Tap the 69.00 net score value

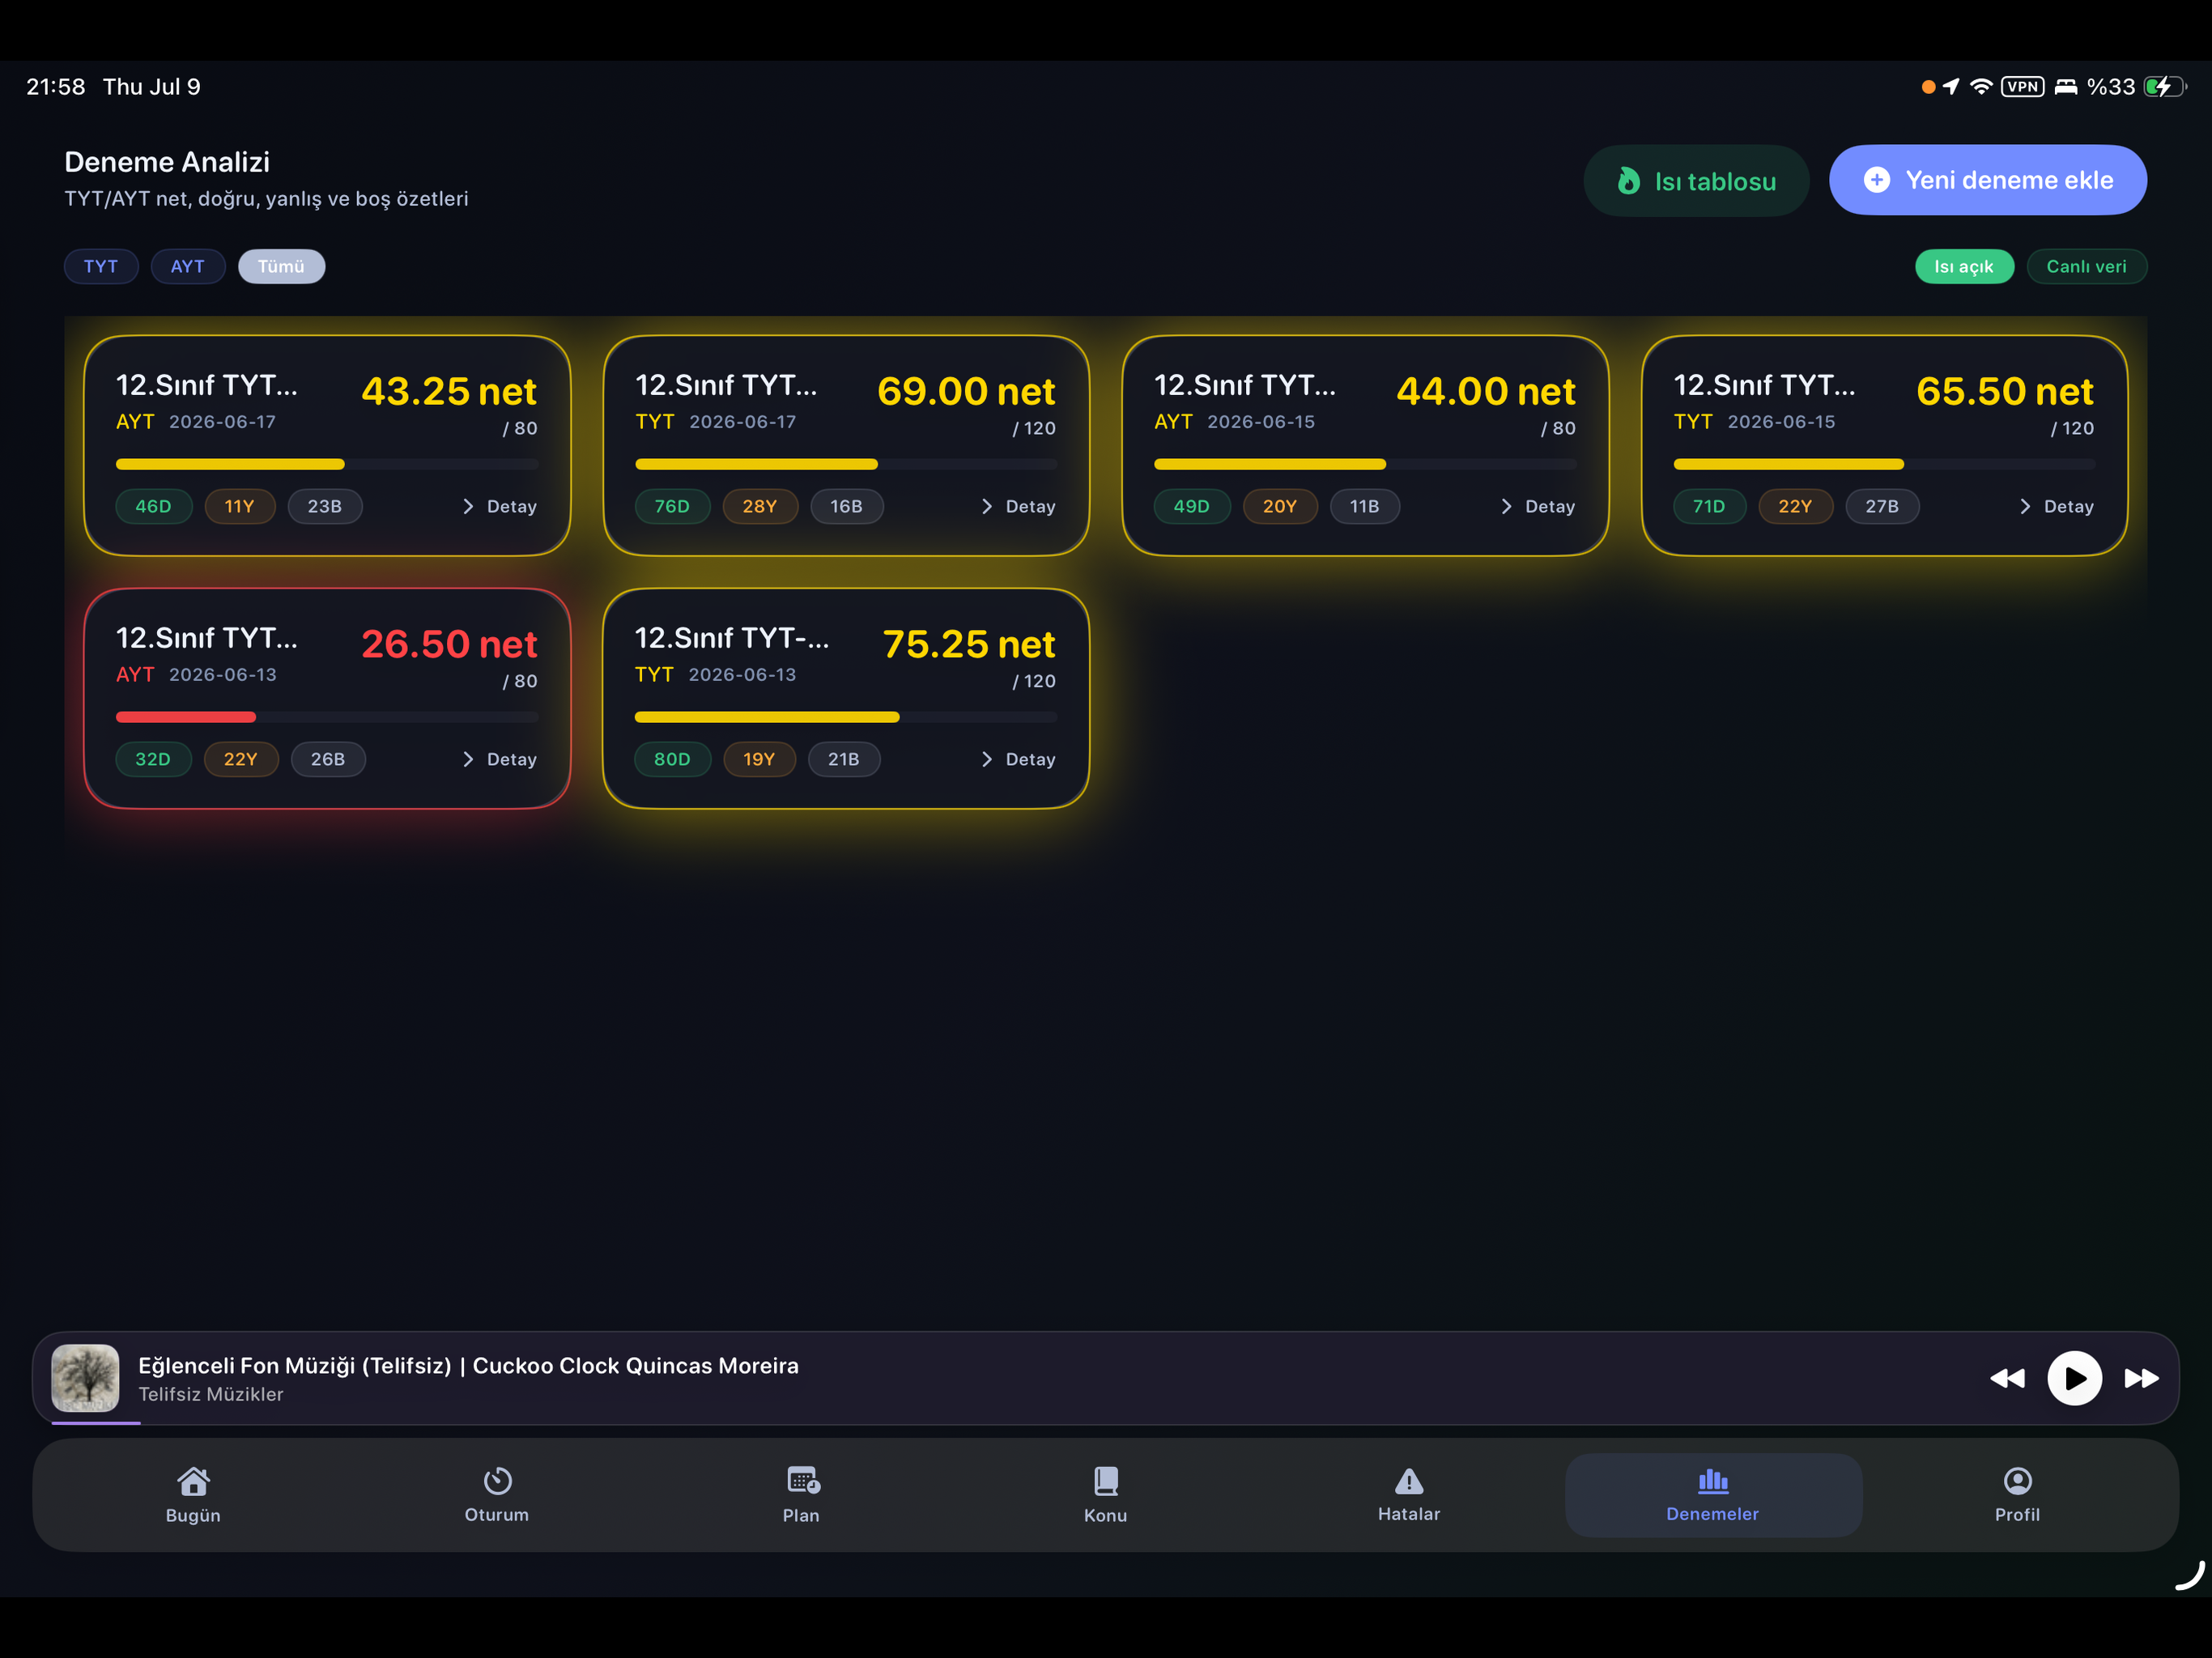tap(966, 391)
